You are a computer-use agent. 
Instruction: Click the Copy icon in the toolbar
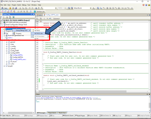[x=23, y=8]
